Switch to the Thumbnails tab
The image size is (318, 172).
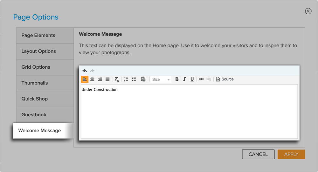click(x=45, y=83)
